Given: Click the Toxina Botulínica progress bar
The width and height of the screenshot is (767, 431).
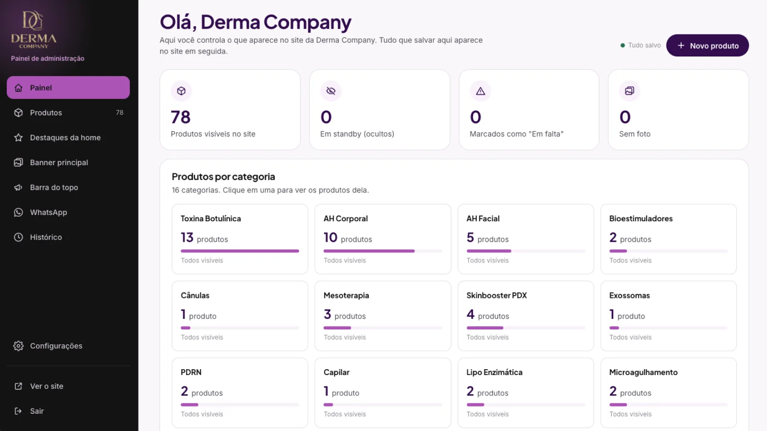Looking at the screenshot, I should [240, 251].
